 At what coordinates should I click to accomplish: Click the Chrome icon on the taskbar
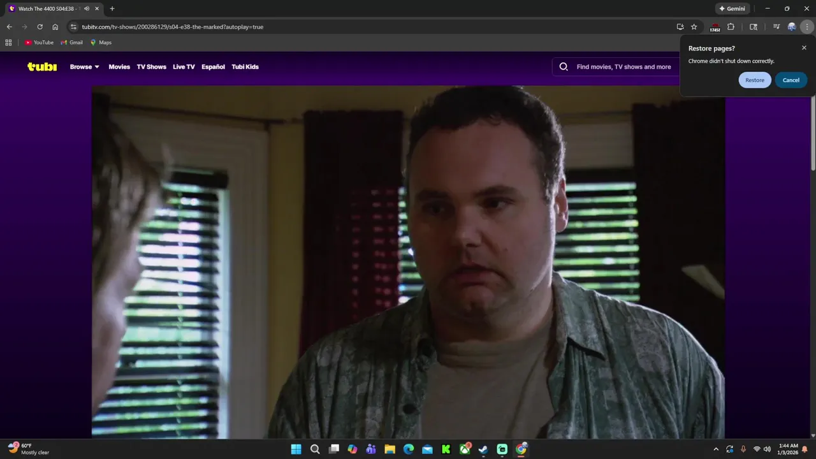click(521, 449)
